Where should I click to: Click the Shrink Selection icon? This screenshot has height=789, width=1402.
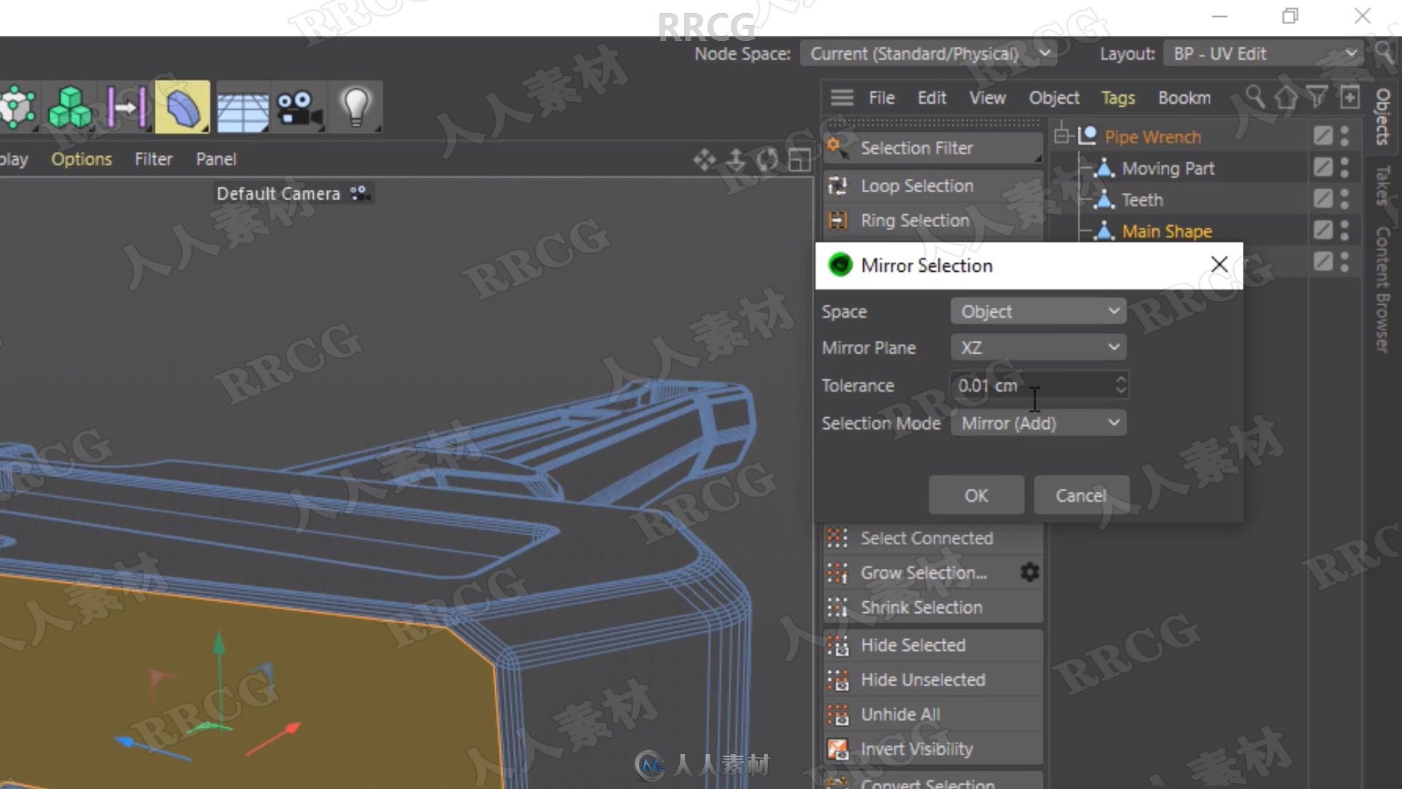838,607
